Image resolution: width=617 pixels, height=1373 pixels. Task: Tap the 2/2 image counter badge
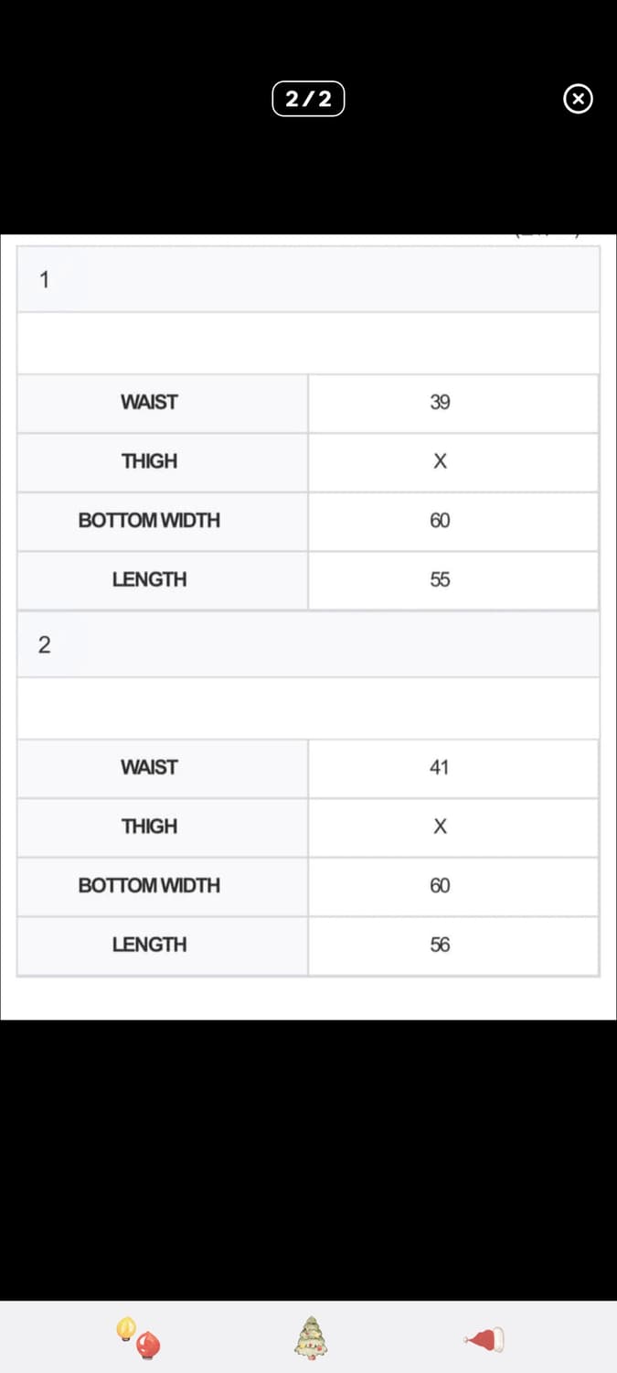pos(308,99)
